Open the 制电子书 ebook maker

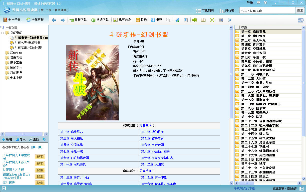(x=12, y=20)
